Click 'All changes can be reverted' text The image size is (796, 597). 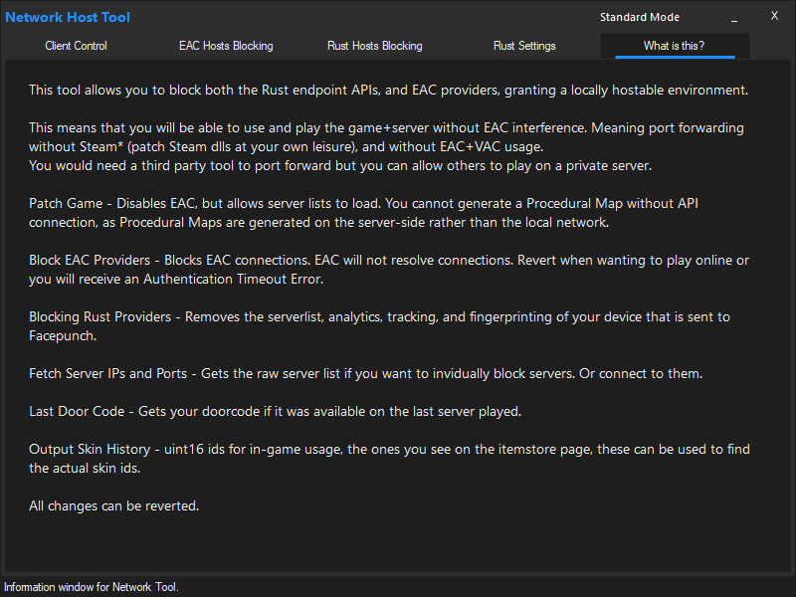114,506
